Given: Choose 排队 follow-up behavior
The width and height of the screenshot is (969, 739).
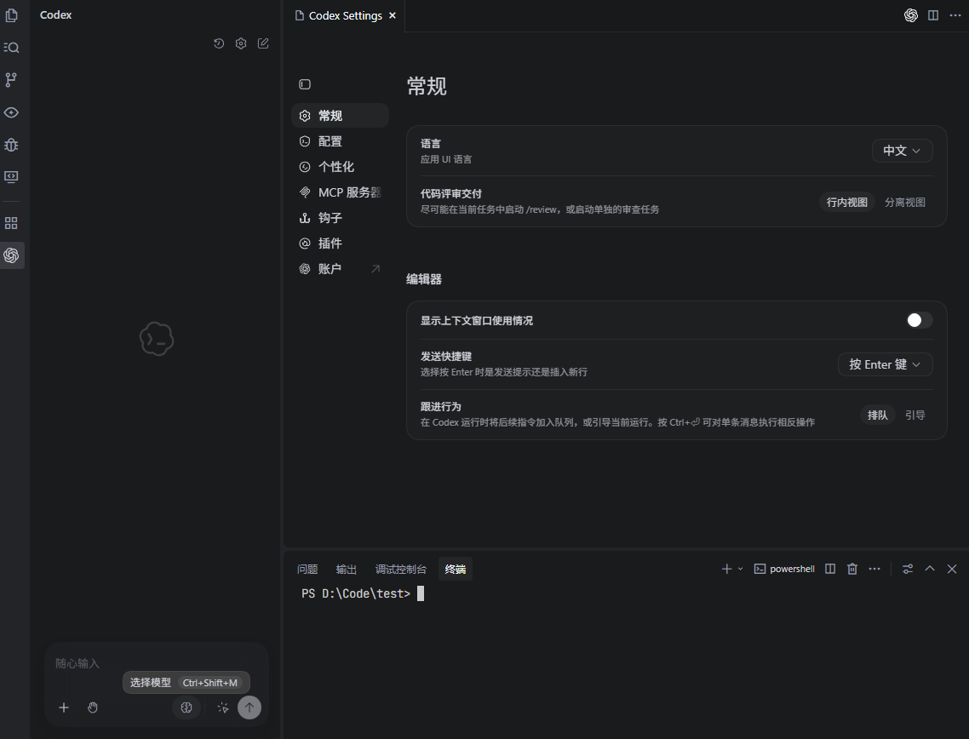Looking at the screenshot, I should tap(878, 415).
